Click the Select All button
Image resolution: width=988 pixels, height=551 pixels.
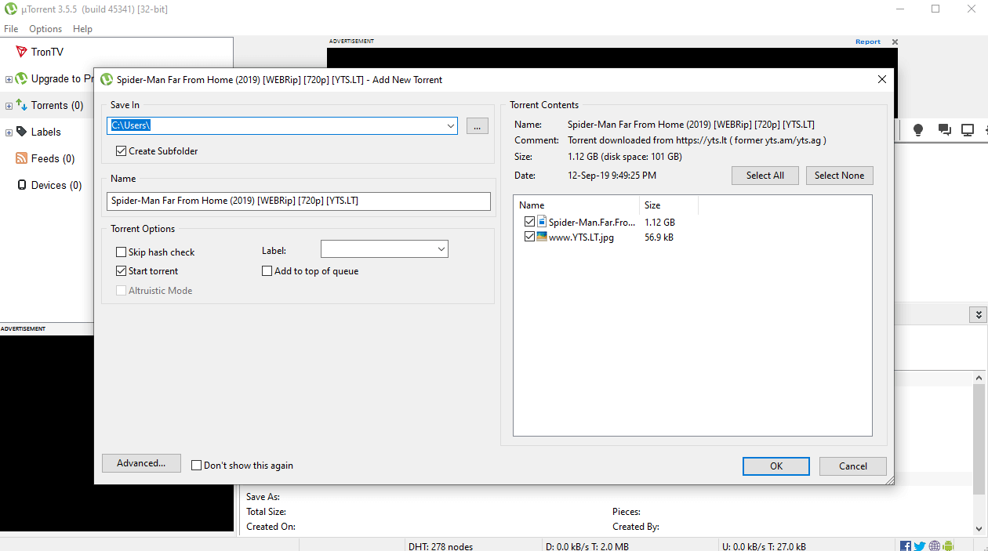pyautogui.click(x=765, y=176)
